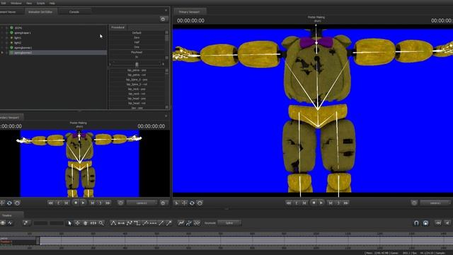
Task: Play the primary viewport
Action: (321, 203)
